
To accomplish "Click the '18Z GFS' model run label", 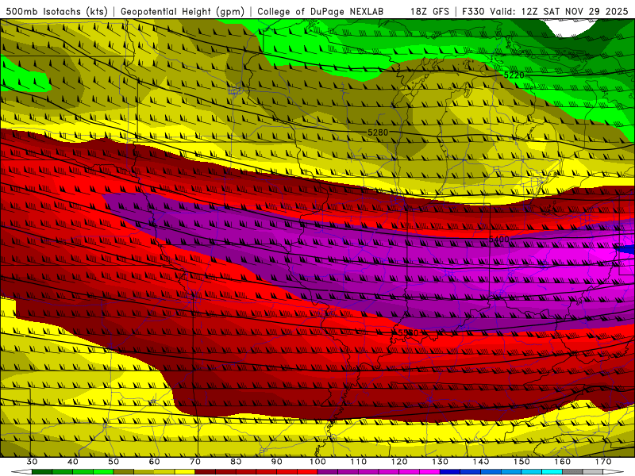I will coord(429,12).
